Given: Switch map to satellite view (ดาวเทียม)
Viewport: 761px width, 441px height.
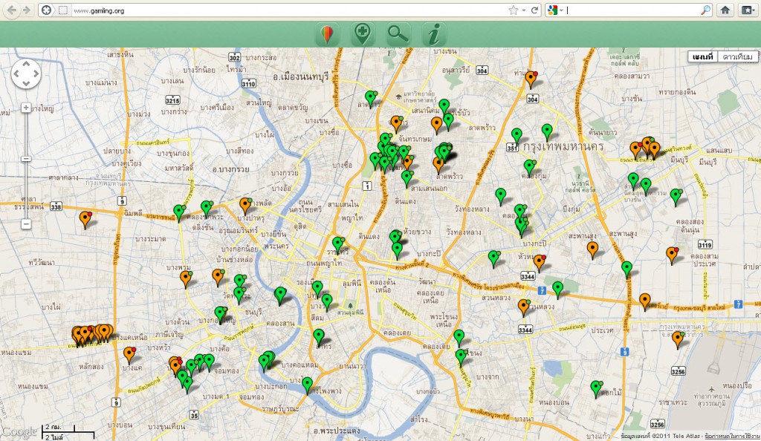Looking at the screenshot, I should tap(737, 57).
